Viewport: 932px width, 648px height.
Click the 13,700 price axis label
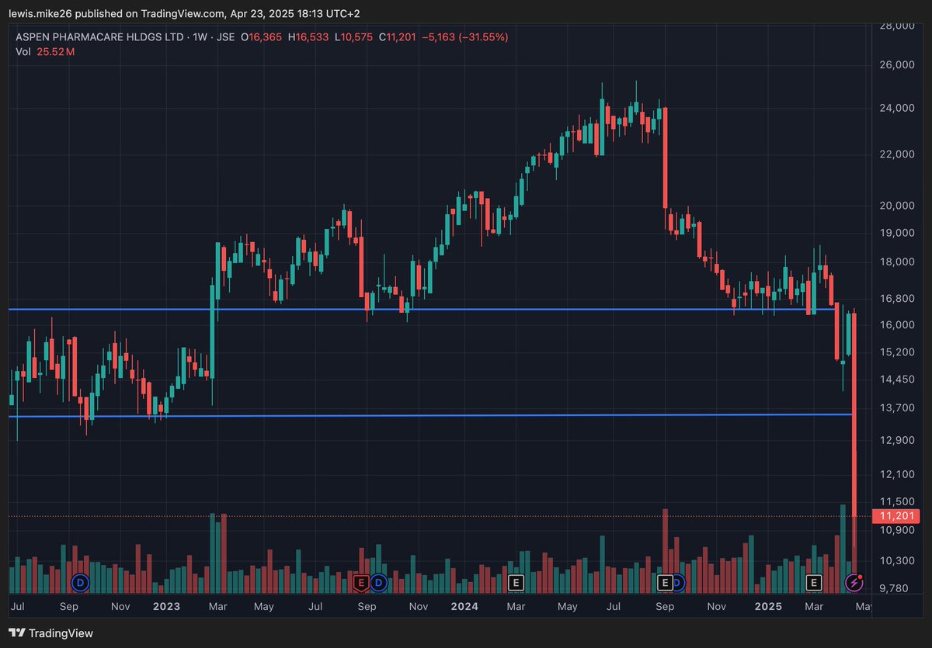[x=896, y=407]
